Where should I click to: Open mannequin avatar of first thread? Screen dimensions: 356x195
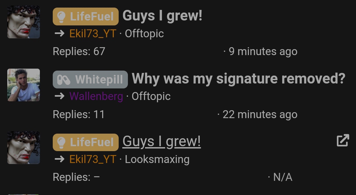tap(24, 22)
